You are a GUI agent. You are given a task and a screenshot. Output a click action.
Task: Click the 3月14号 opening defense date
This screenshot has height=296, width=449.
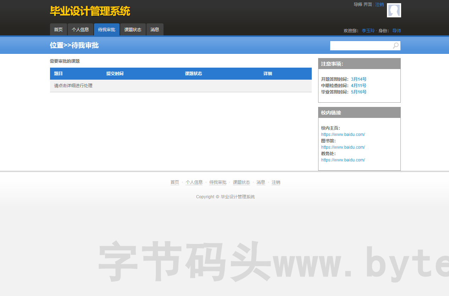(x=359, y=79)
